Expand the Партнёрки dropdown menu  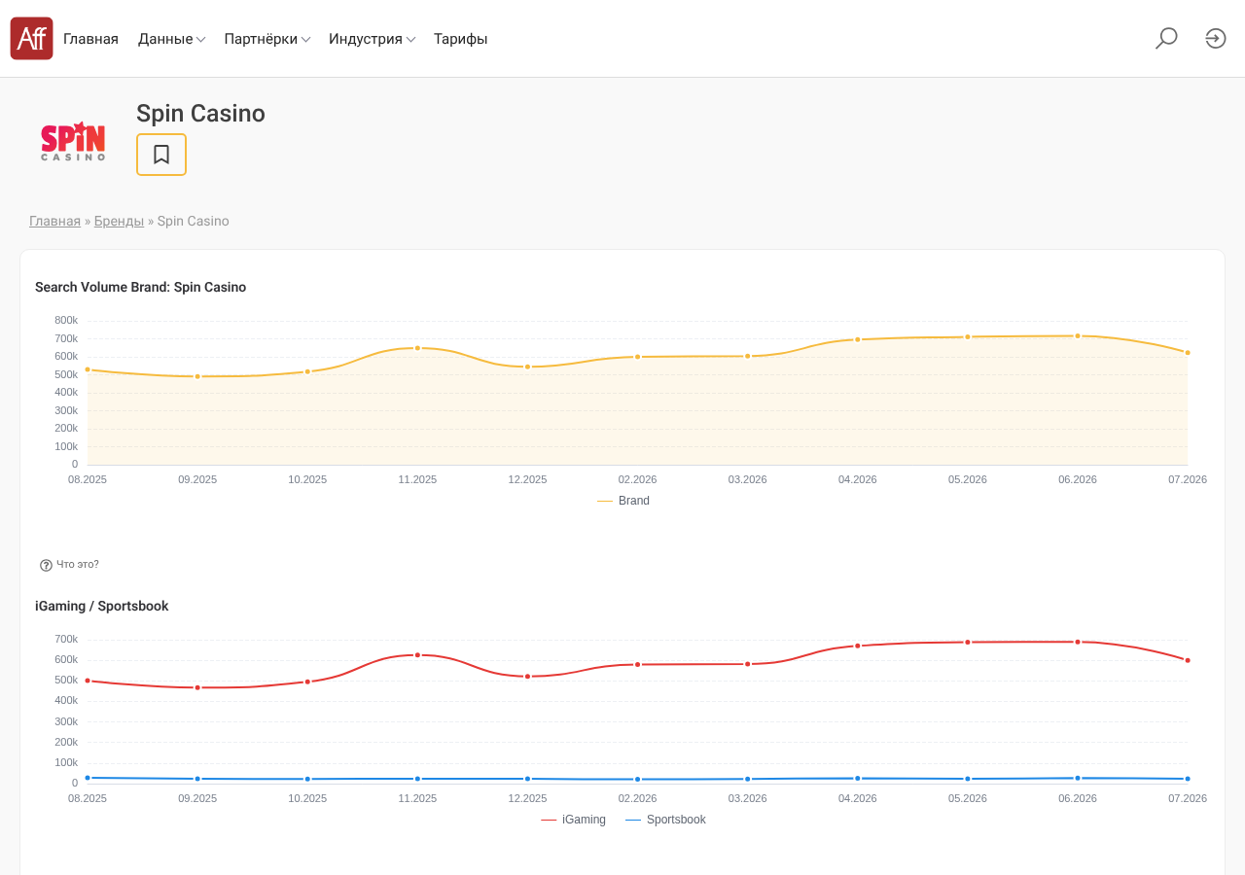click(x=267, y=39)
